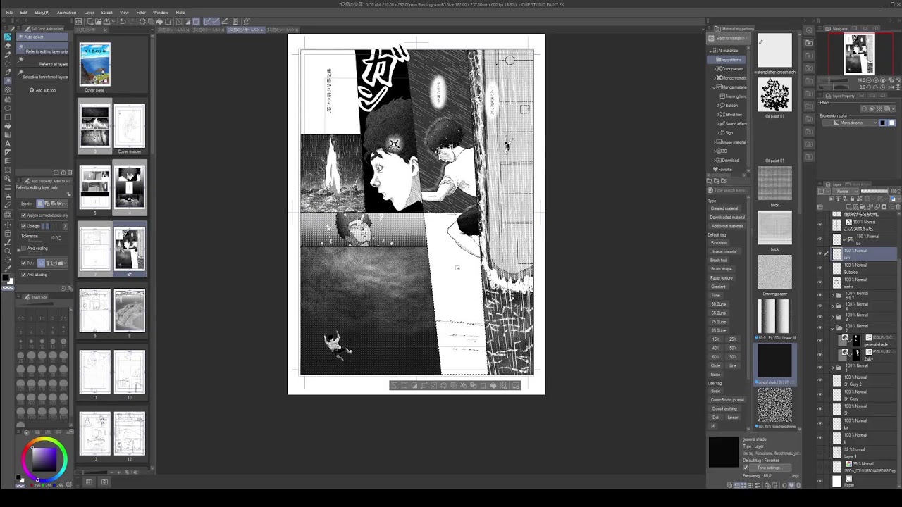Screen dimensions: 902x507
Task: Toggle visibility of the Paper layer
Action: (x=820, y=482)
